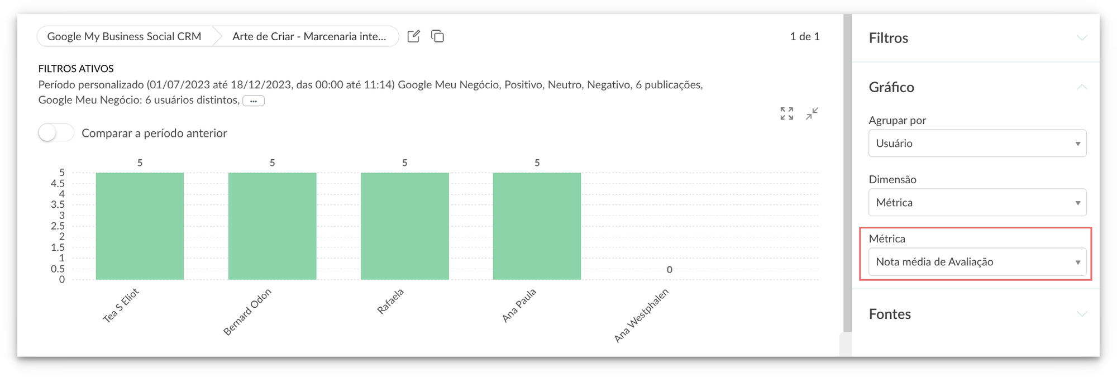Click the edit report pencil icon

point(413,36)
